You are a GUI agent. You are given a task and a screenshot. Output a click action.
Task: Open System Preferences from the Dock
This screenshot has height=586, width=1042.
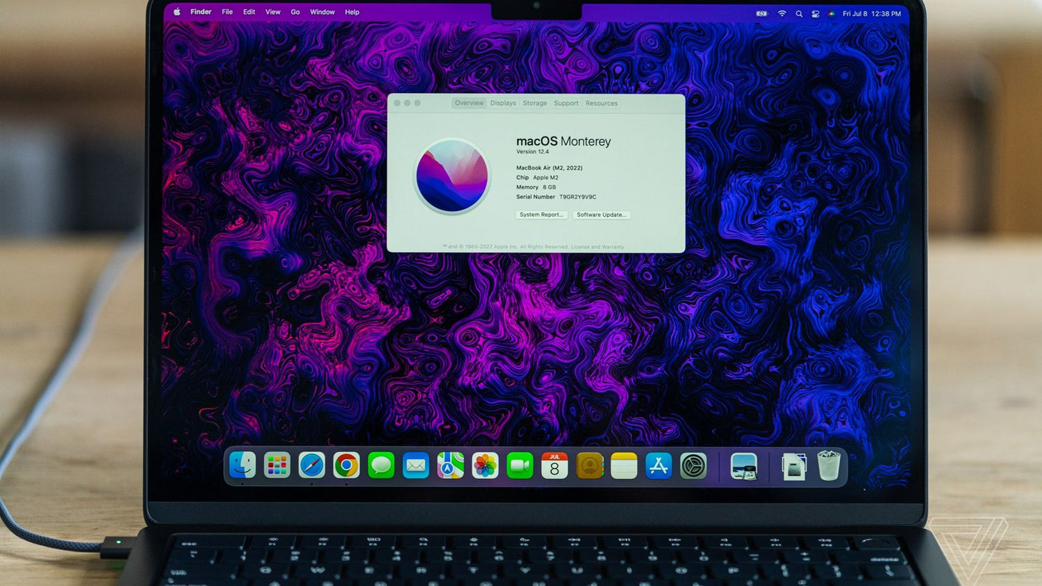tap(693, 466)
